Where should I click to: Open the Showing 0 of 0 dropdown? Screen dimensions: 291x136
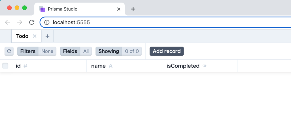coord(119,51)
